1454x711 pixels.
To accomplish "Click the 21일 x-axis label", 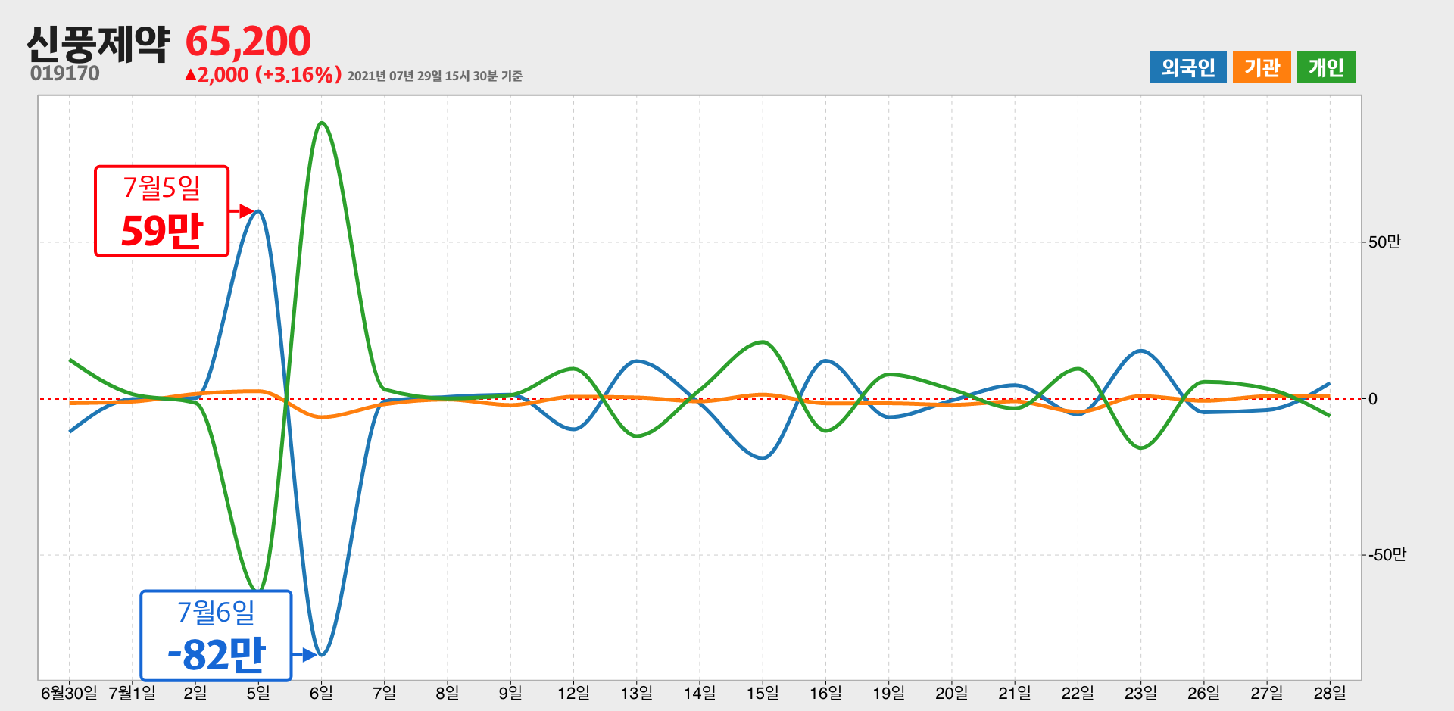I will pyautogui.click(x=1015, y=693).
